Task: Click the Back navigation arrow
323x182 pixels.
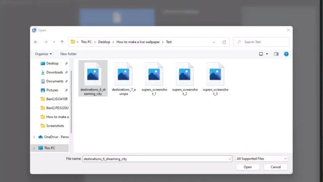Action: tap(36, 42)
